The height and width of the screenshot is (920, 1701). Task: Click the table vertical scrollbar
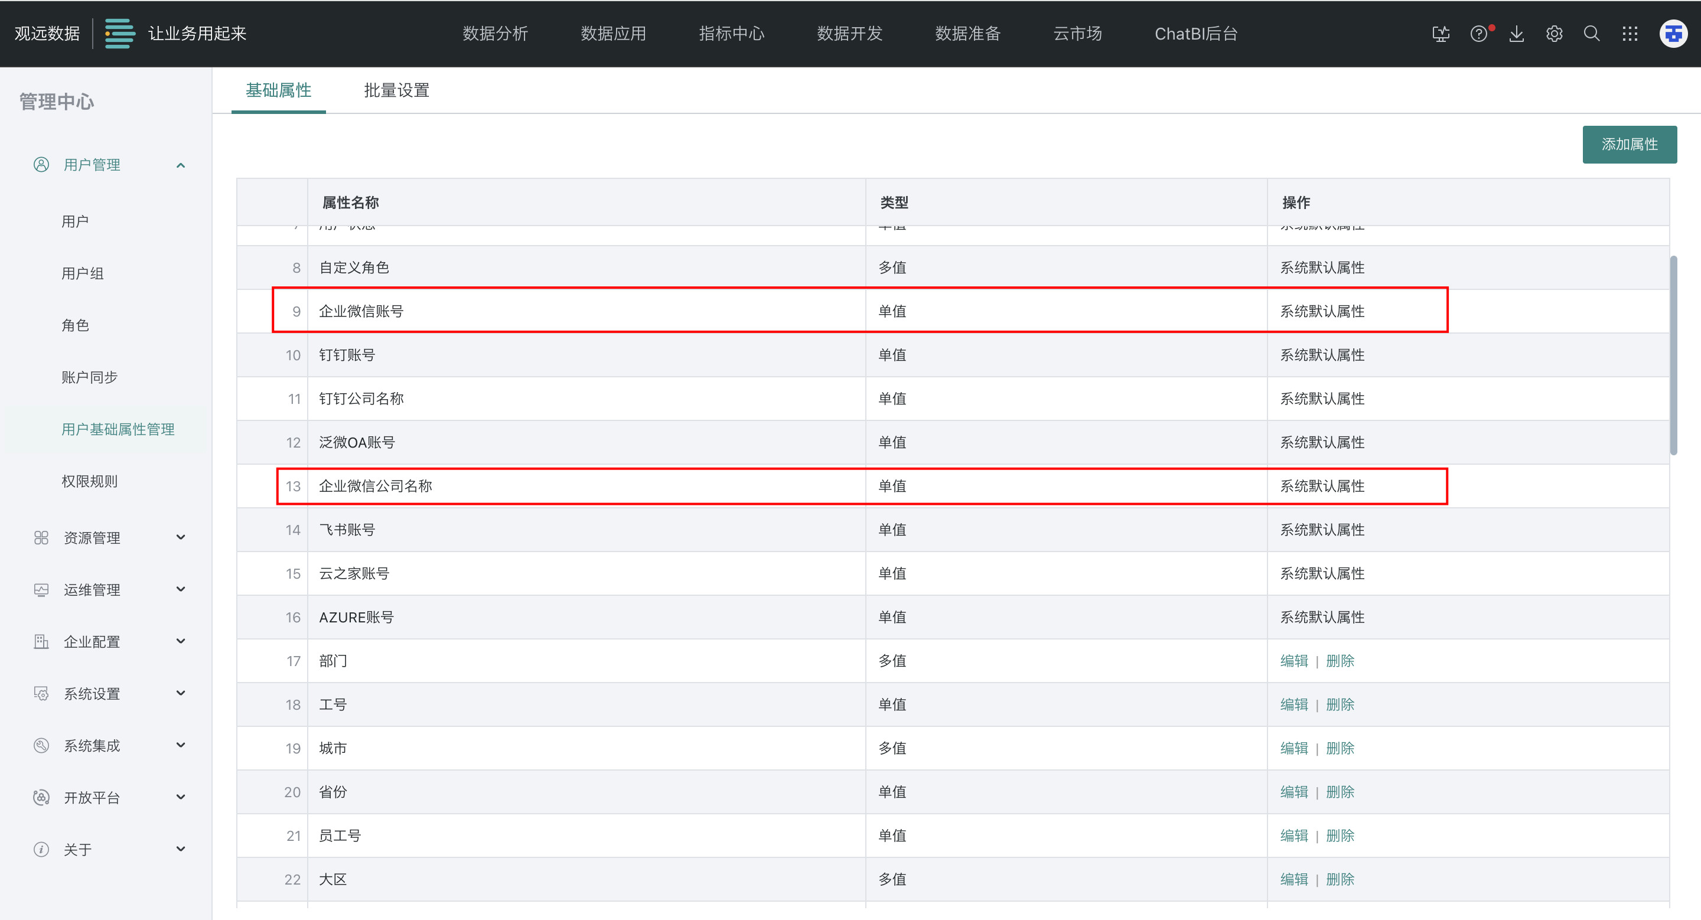tap(1673, 357)
